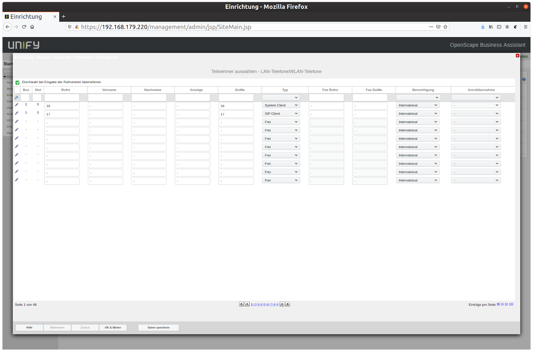This screenshot has width=533, height=352.
Task: Click the search magnifier icon in filter row
Action: pos(16,98)
